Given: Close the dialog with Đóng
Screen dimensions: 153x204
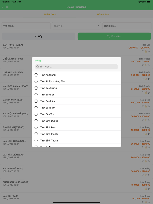Looking at the screenshot, I should pyautogui.click(x=38, y=61).
